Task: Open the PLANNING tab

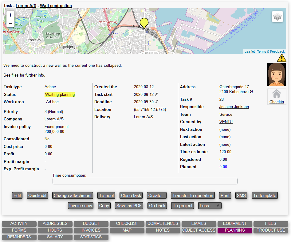Action: 235,230
